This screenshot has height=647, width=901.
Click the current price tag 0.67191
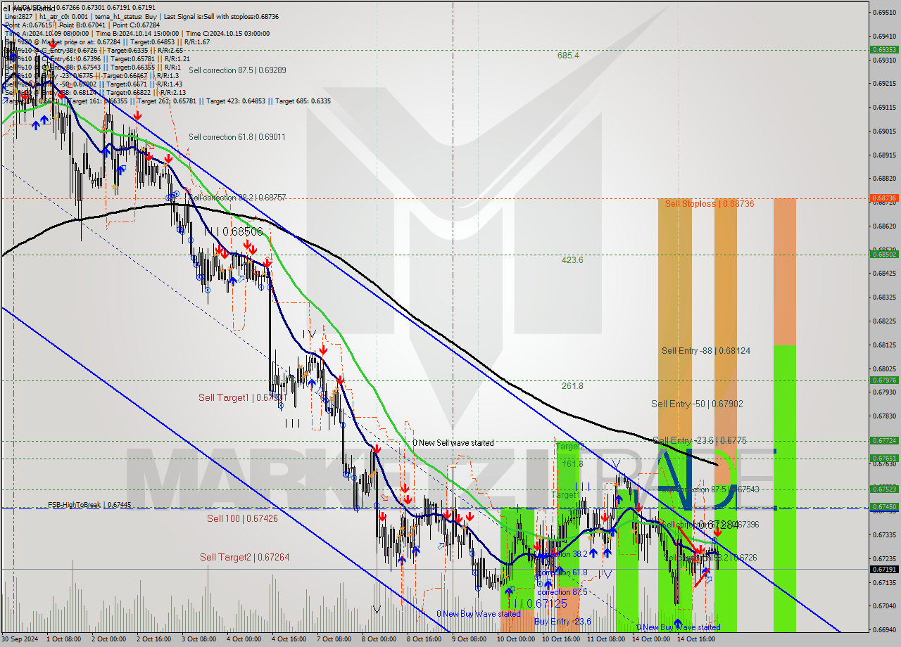pos(883,569)
